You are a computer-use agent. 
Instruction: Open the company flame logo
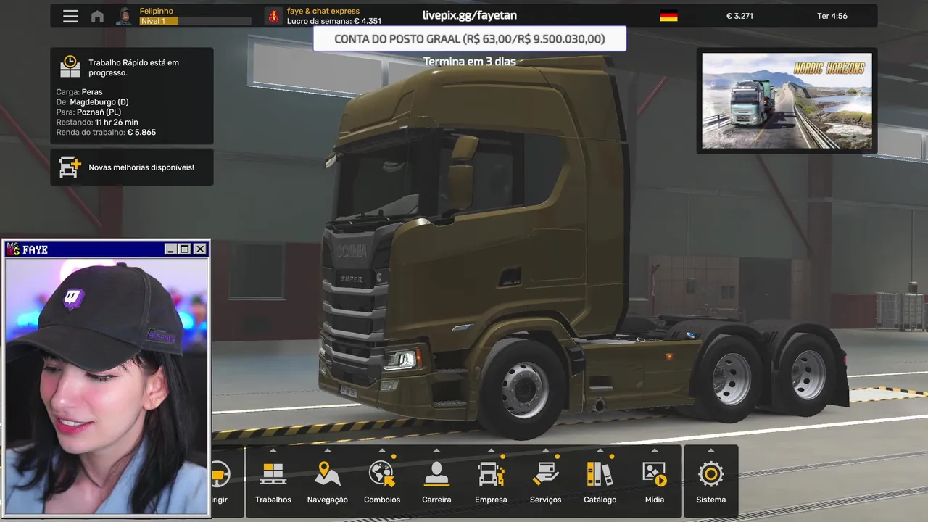273,16
